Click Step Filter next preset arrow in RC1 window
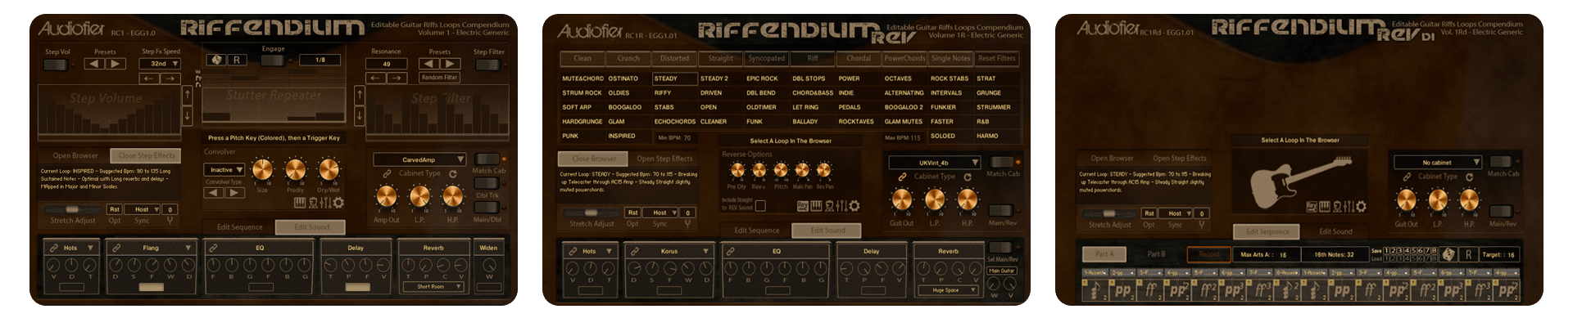 450,63
